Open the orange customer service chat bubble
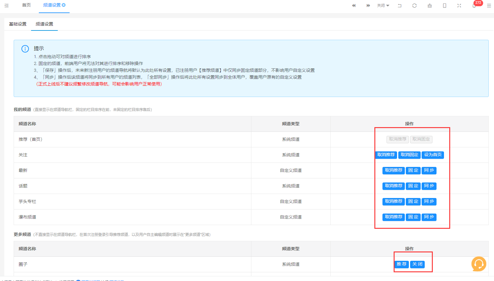Viewport: 494px width, 281px height. pyautogui.click(x=479, y=264)
